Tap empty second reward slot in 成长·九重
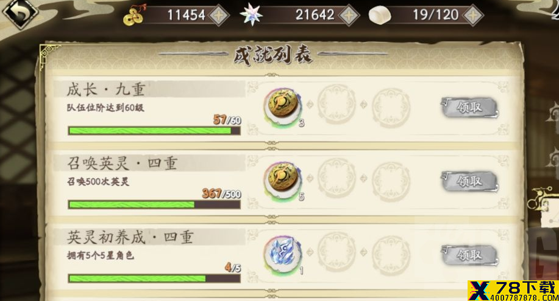Screen dimensions: 559x301 pos(336,104)
